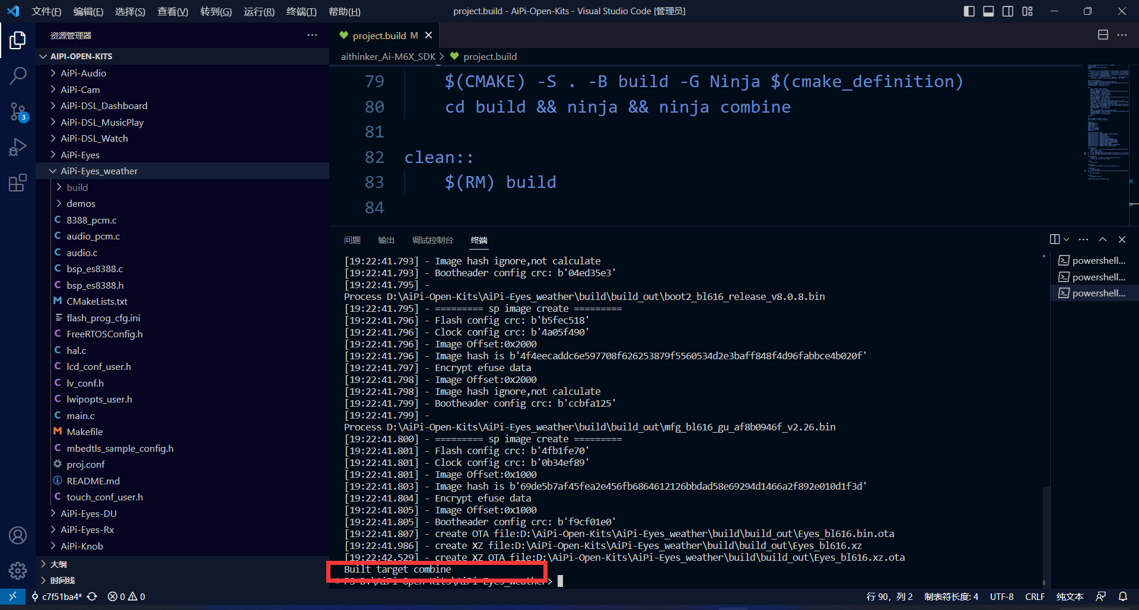Click the remote window indicator in status bar
The image size is (1139, 610).
pyautogui.click(x=12, y=596)
